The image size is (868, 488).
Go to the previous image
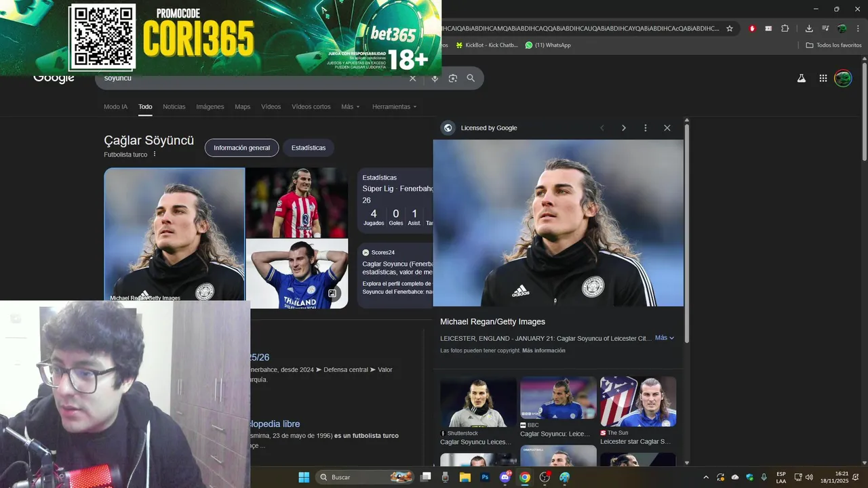click(602, 128)
